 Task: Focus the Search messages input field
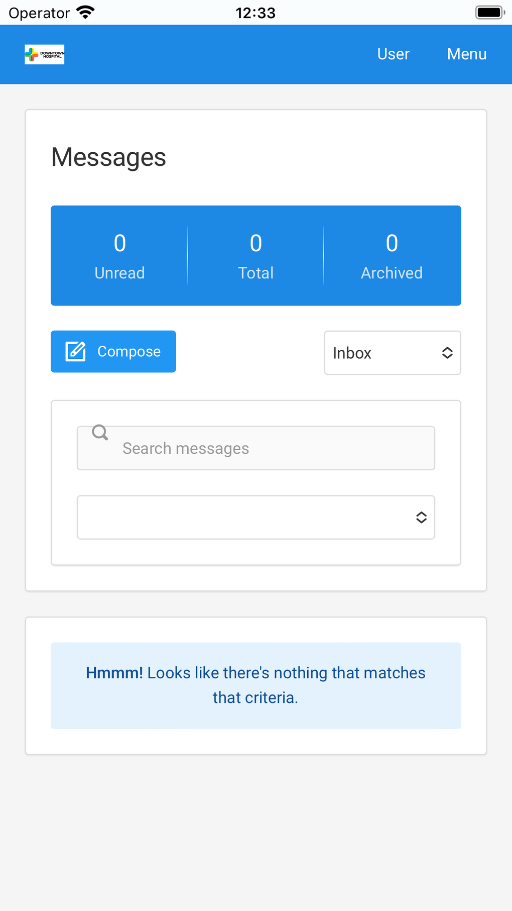[x=271, y=448]
